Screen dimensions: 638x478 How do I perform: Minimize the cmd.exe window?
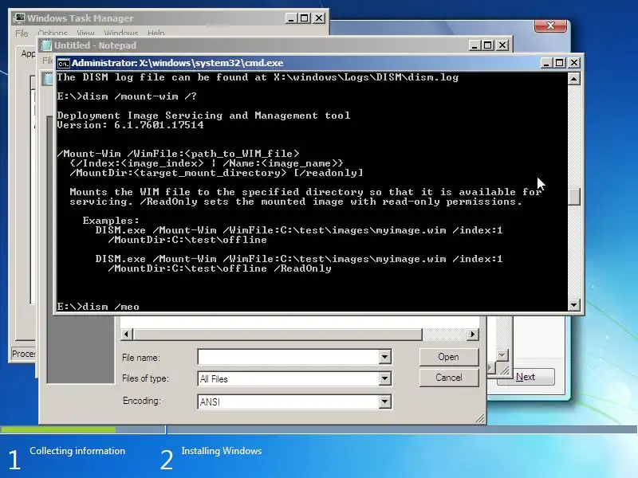[x=546, y=63]
